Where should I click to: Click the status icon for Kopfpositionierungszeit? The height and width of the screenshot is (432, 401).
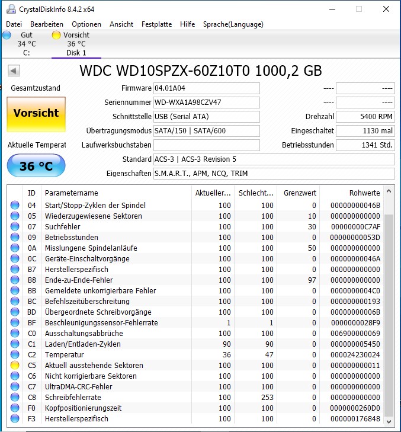15,408
